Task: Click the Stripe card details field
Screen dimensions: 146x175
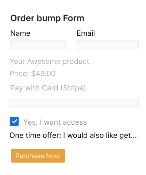Action: [x=74, y=103]
